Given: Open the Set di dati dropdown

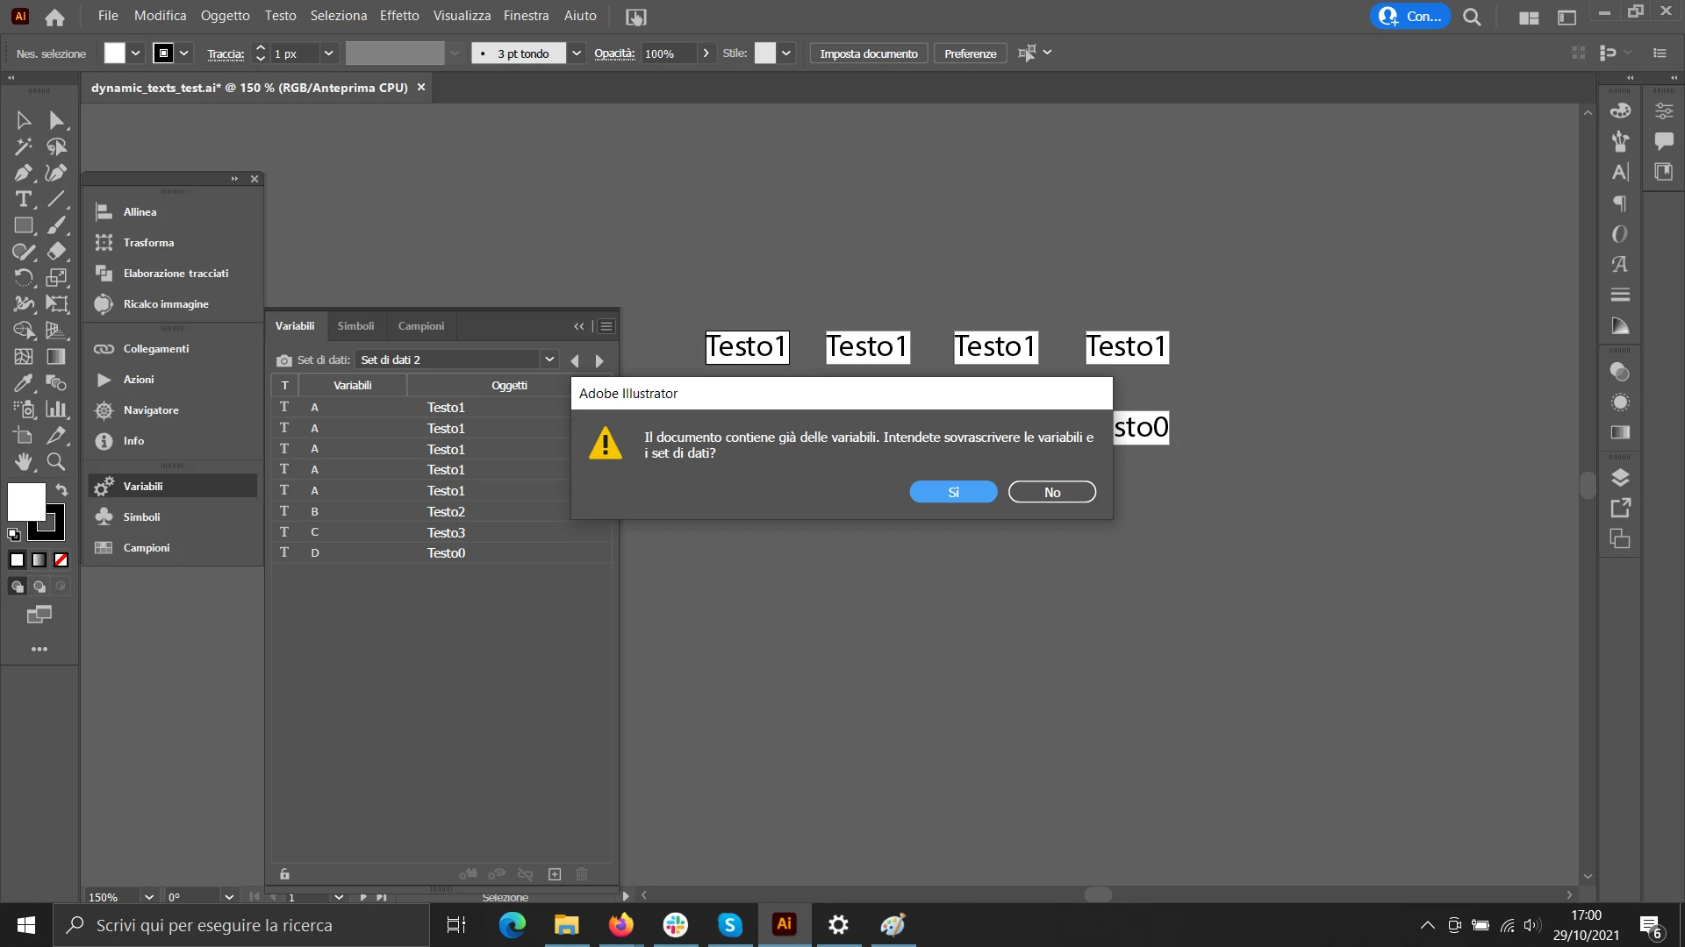Looking at the screenshot, I should click(549, 360).
